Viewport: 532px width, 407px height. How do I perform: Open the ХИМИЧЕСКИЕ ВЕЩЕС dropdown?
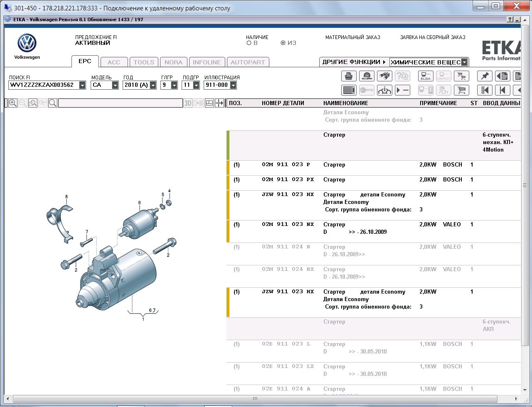pyautogui.click(x=464, y=62)
